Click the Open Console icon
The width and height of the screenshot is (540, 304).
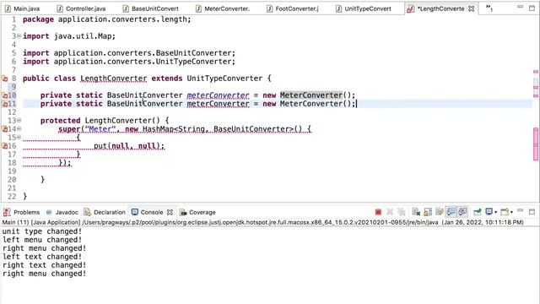pos(505,212)
